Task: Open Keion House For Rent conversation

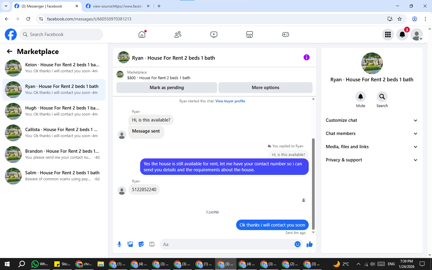Action: click(x=54, y=68)
